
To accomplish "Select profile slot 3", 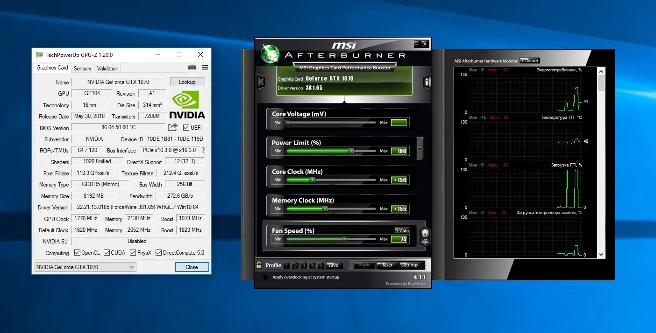I will [x=304, y=265].
